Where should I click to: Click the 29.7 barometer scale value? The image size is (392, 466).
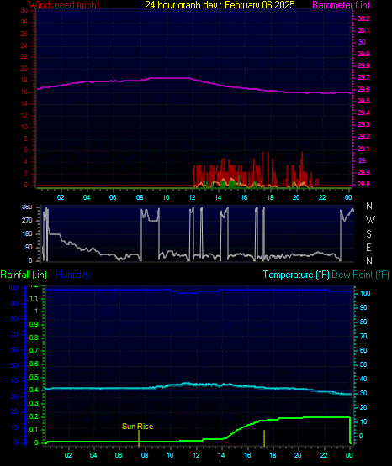pos(363,77)
